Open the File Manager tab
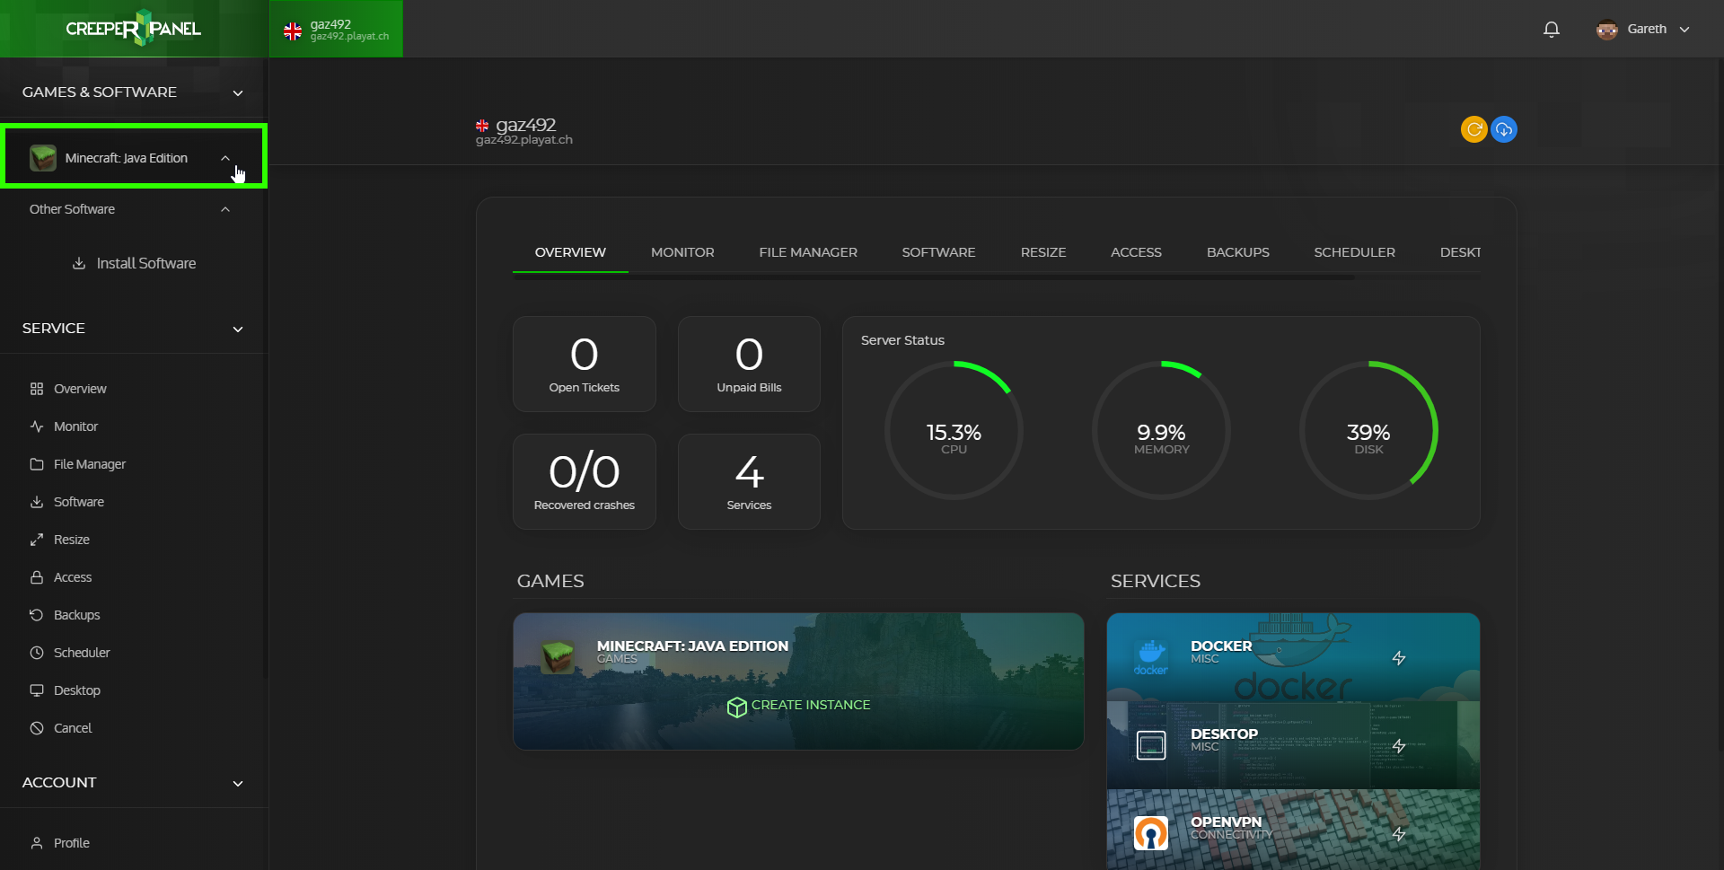The height and width of the screenshot is (870, 1724). click(808, 252)
